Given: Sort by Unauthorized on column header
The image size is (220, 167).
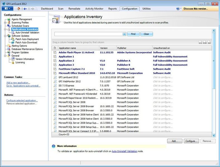Looking at the screenshot, I should (182, 48).
